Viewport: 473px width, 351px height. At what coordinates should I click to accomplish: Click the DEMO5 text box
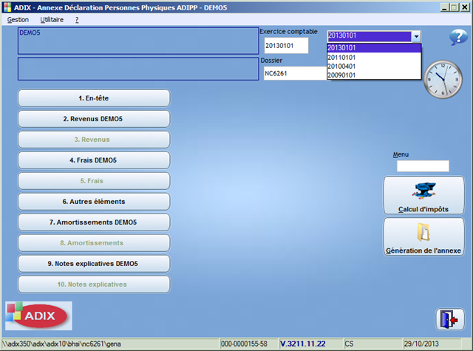pos(138,41)
